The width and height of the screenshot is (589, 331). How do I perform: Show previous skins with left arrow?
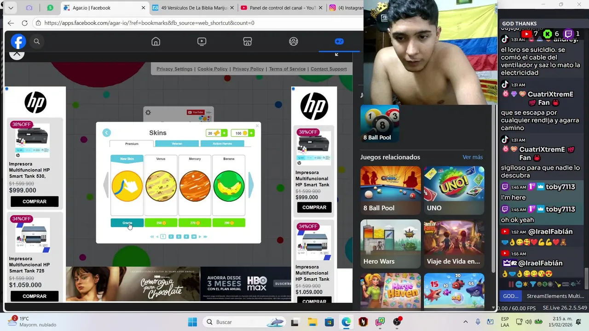point(106,185)
